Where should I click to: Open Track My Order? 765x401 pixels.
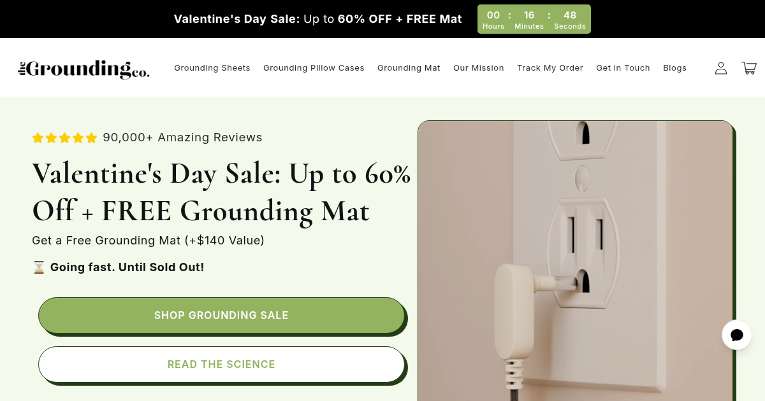click(550, 67)
